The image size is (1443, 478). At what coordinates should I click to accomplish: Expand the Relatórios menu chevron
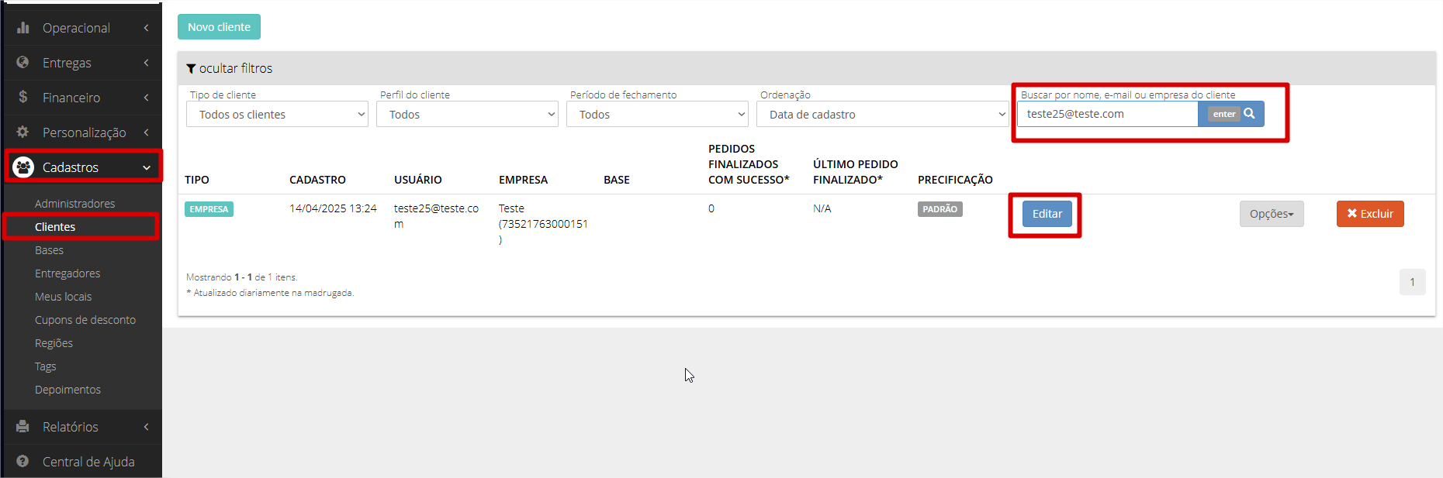[x=146, y=427]
